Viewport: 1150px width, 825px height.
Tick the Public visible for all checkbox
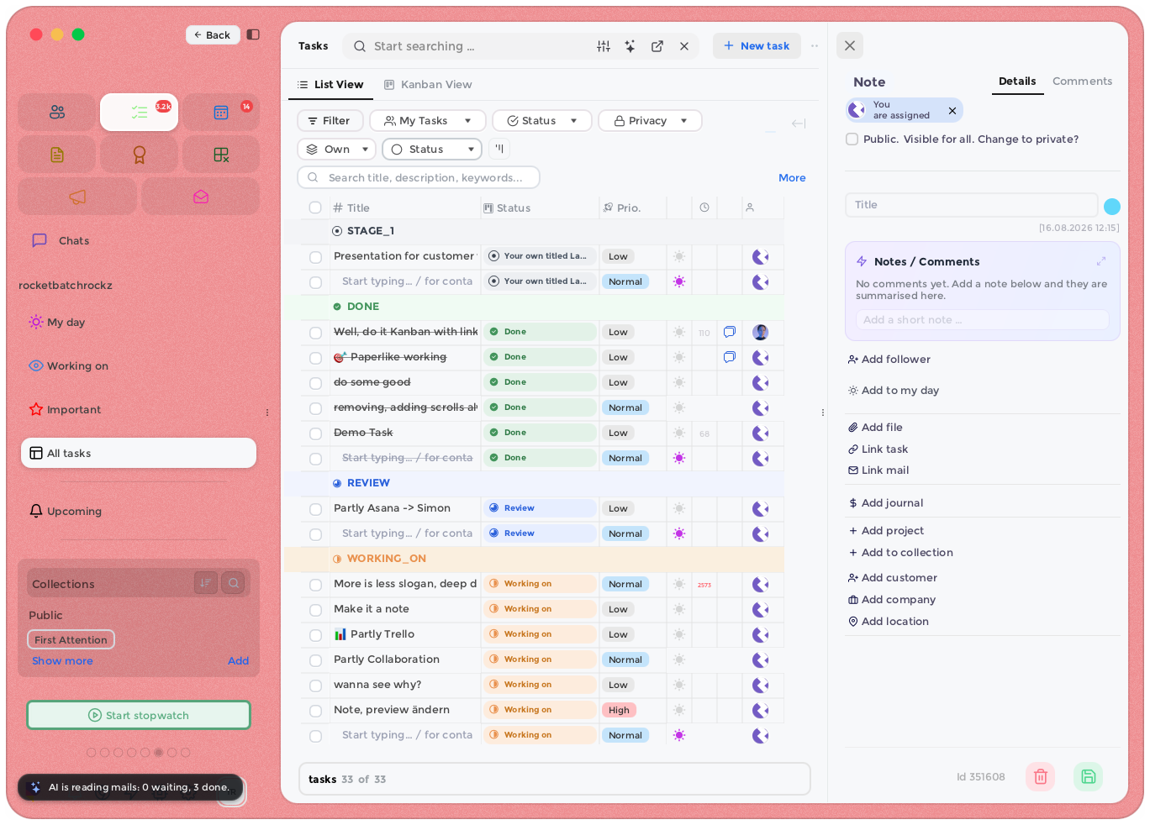pos(852,139)
